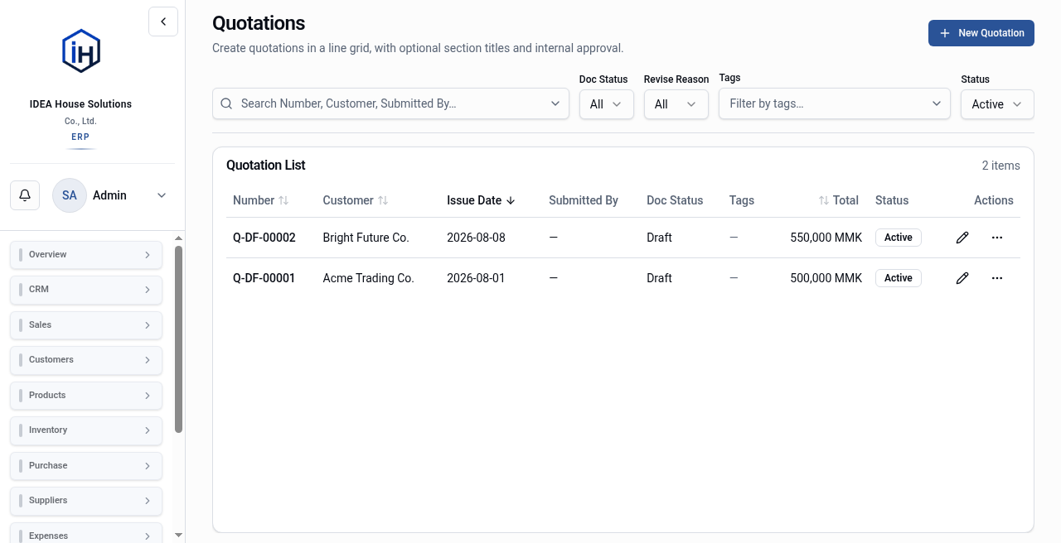Open the Status filter dropdown
This screenshot has width=1061, height=543.
(997, 104)
